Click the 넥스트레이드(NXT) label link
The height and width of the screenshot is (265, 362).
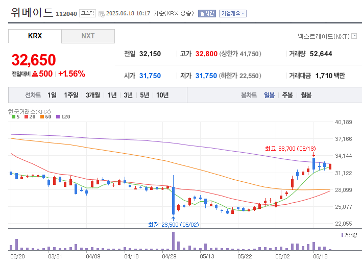(323, 36)
